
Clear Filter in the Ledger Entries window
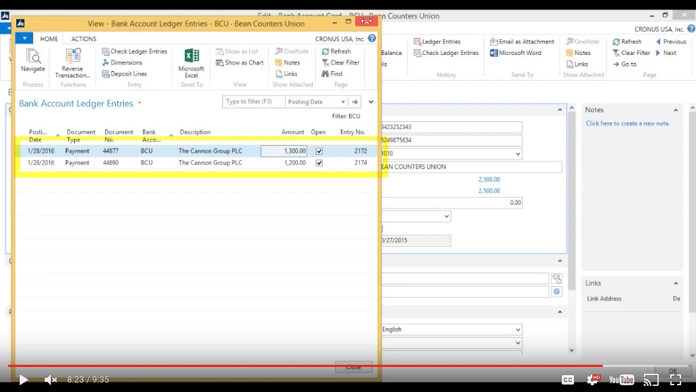[340, 62]
